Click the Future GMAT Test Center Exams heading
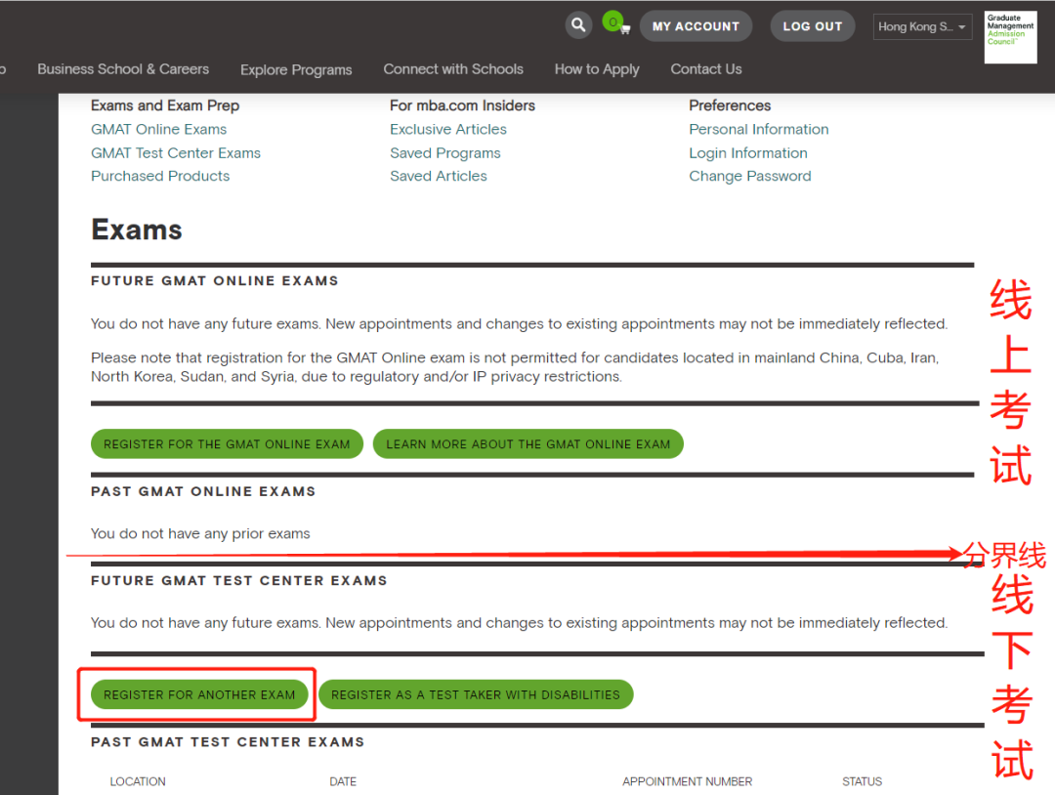Screen dimensions: 1055x795 (239, 580)
